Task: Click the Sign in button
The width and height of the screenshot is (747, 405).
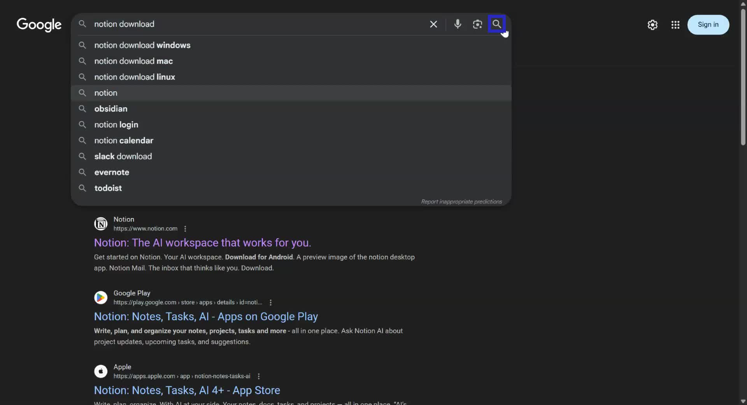Action: click(708, 24)
